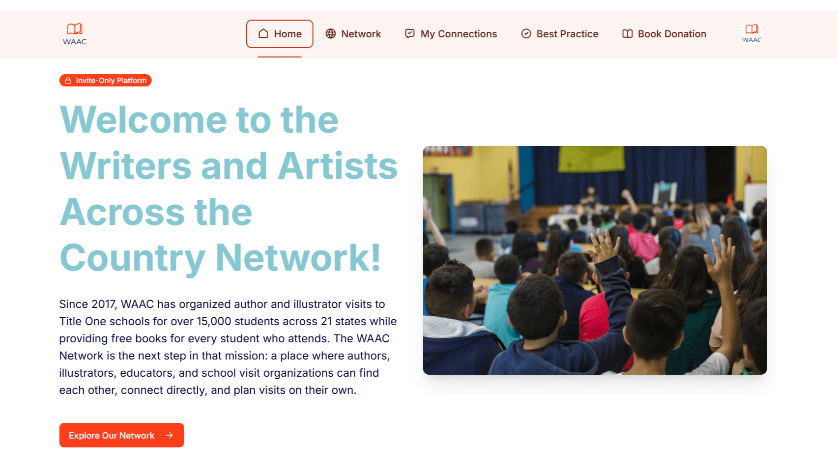
Task: Click the house icon in Home tab
Action: [263, 33]
